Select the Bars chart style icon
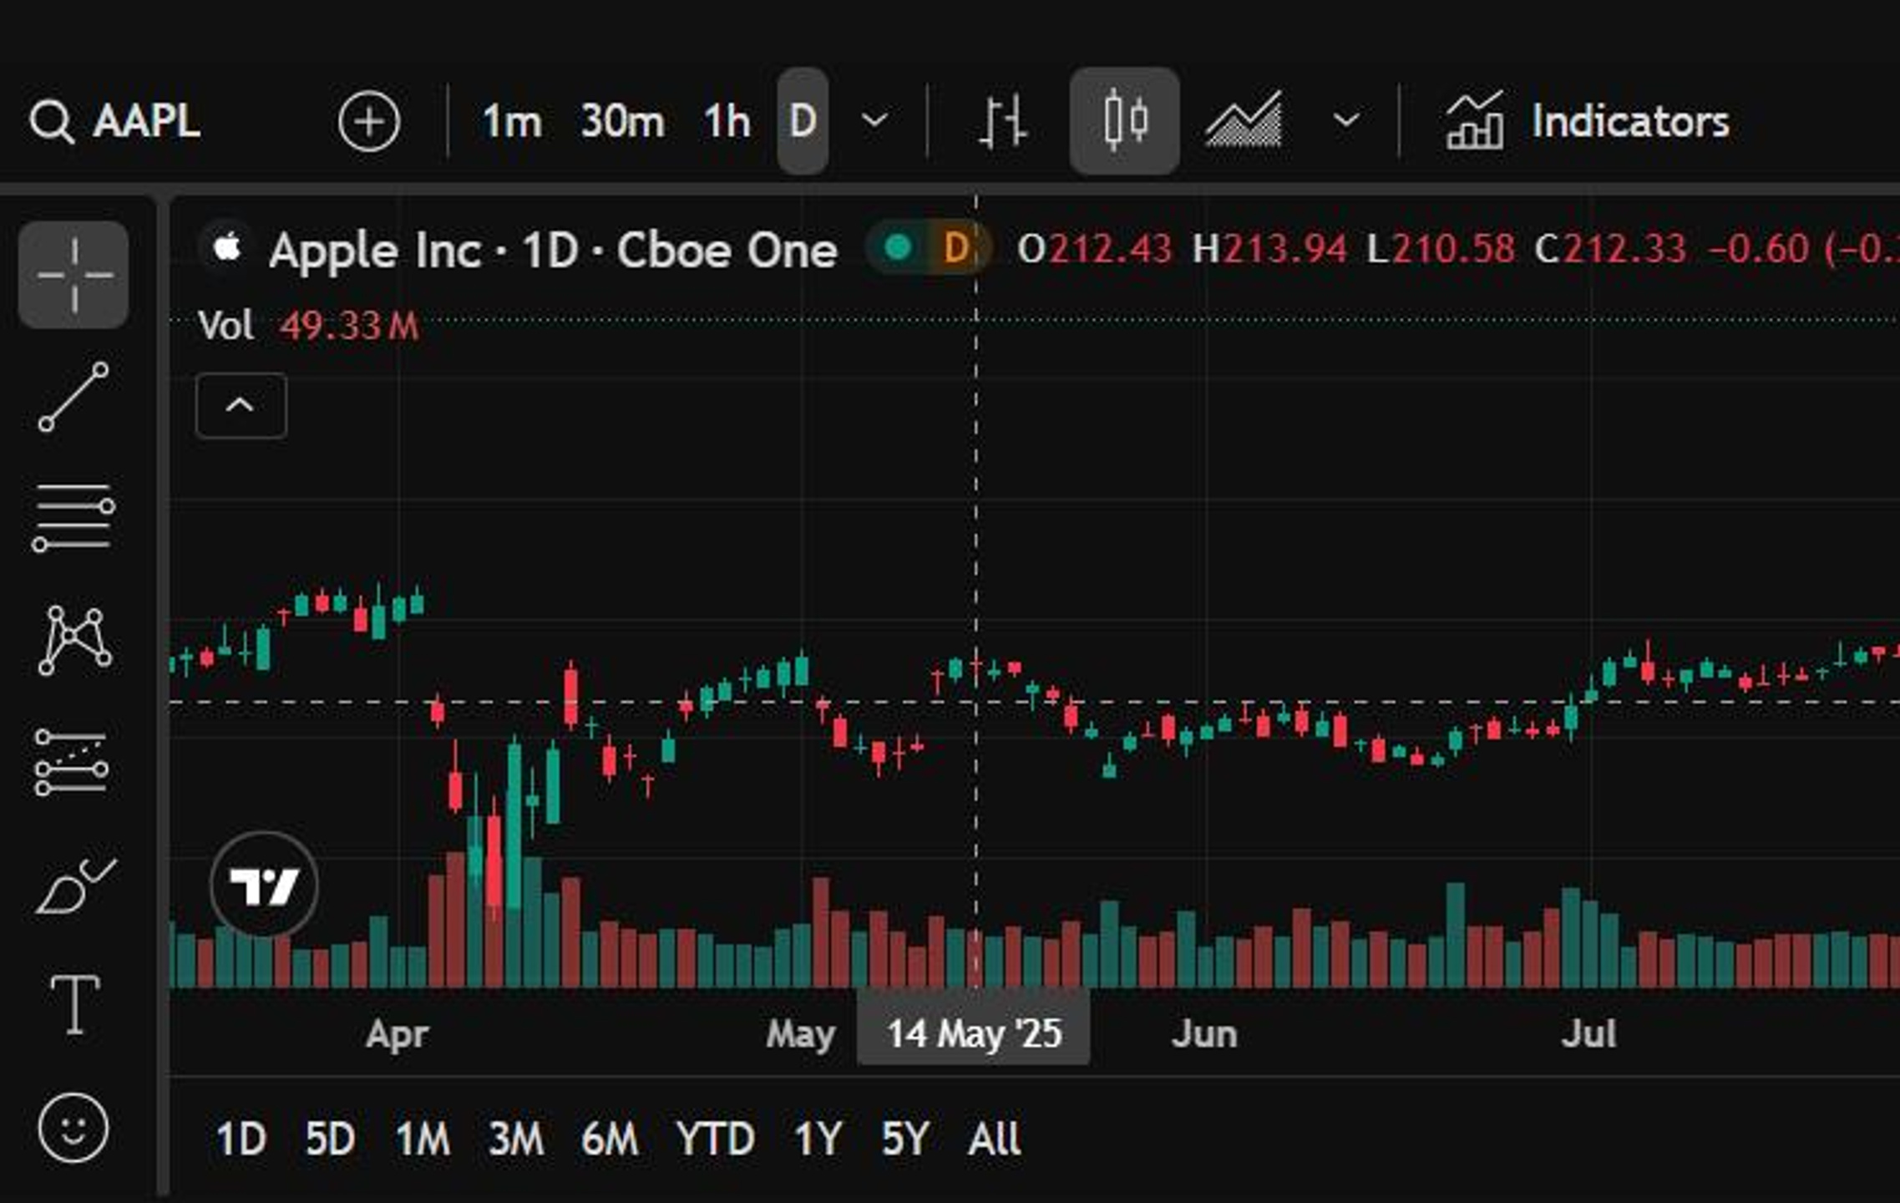This screenshot has width=1900, height=1203. click(1001, 122)
